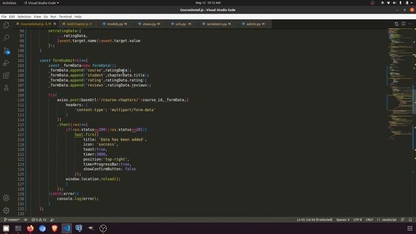Viewport: 416px width, 234px height.
Task: Open the View menu
Action: tap(38, 16)
